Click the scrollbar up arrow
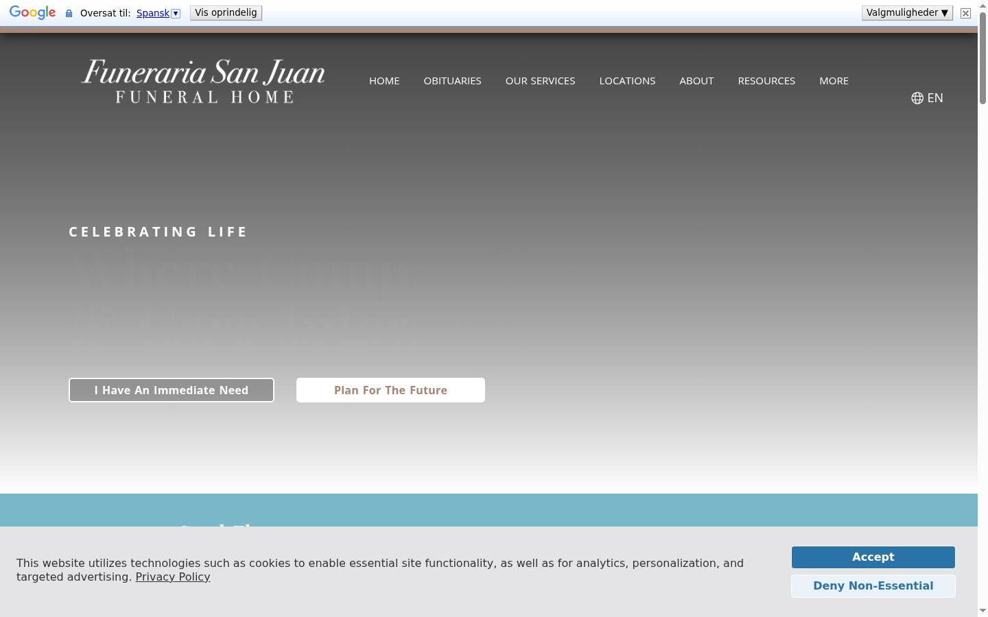Viewport: 988px width, 617px height. [x=983, y=5]
